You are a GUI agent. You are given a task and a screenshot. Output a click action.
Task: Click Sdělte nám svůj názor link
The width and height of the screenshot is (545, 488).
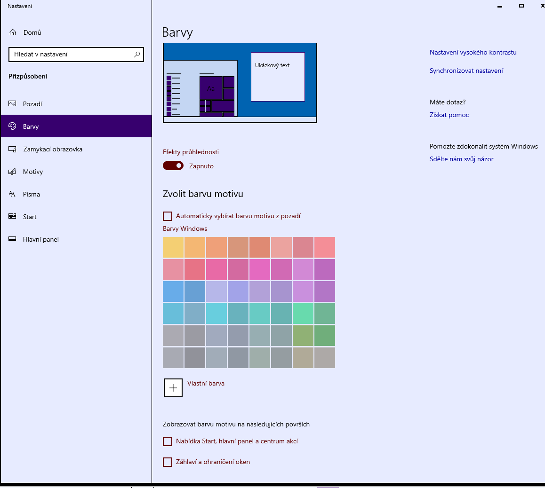pyautogui.click(x=461, y=159)
